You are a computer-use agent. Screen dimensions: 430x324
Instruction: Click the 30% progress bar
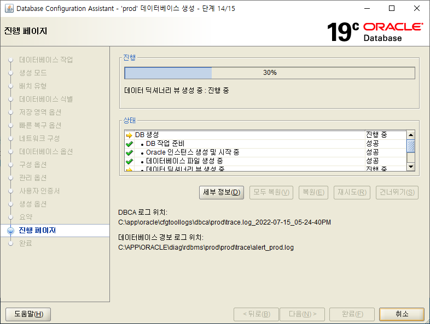click(x=270, y=73)
